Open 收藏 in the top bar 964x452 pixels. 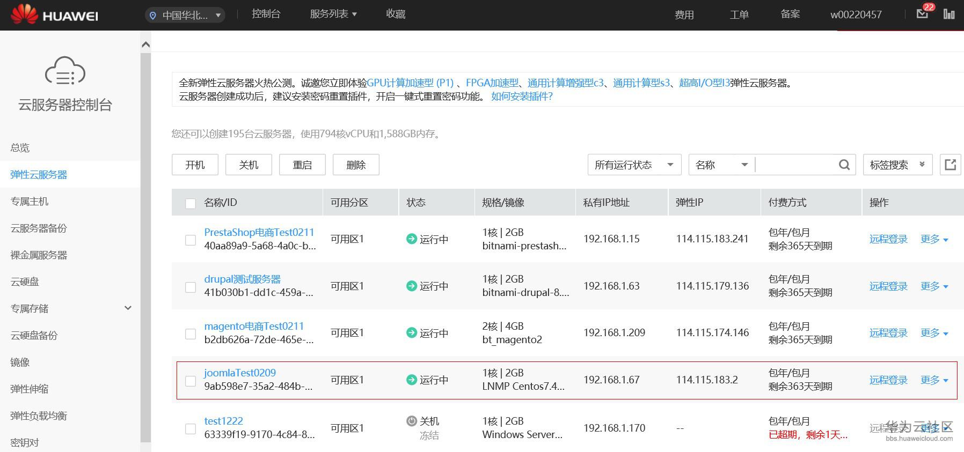tap(396, 14)
